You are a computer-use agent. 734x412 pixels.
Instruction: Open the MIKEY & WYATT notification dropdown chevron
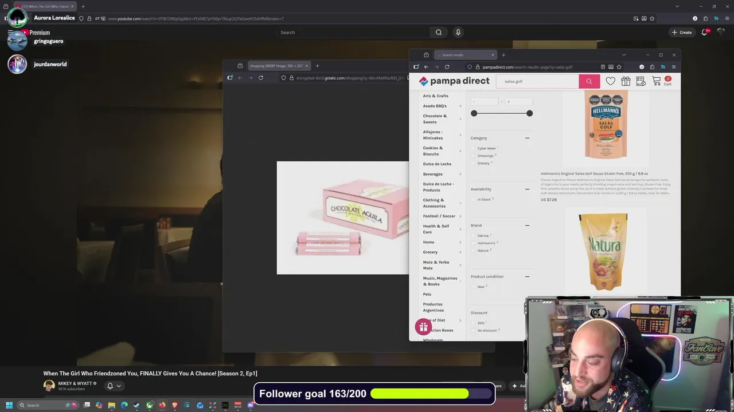coord(119,386)
